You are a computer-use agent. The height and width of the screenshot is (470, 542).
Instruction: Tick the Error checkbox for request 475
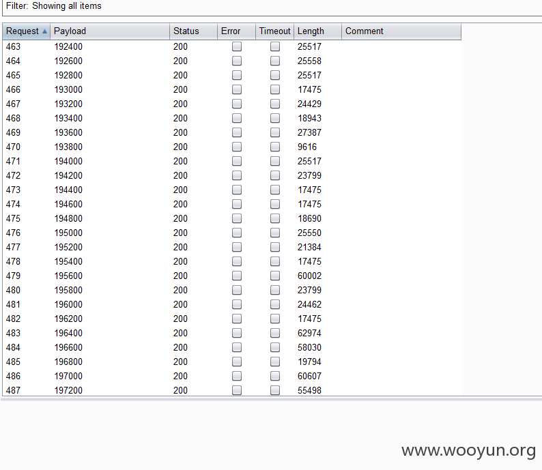[x=237, y=218]
